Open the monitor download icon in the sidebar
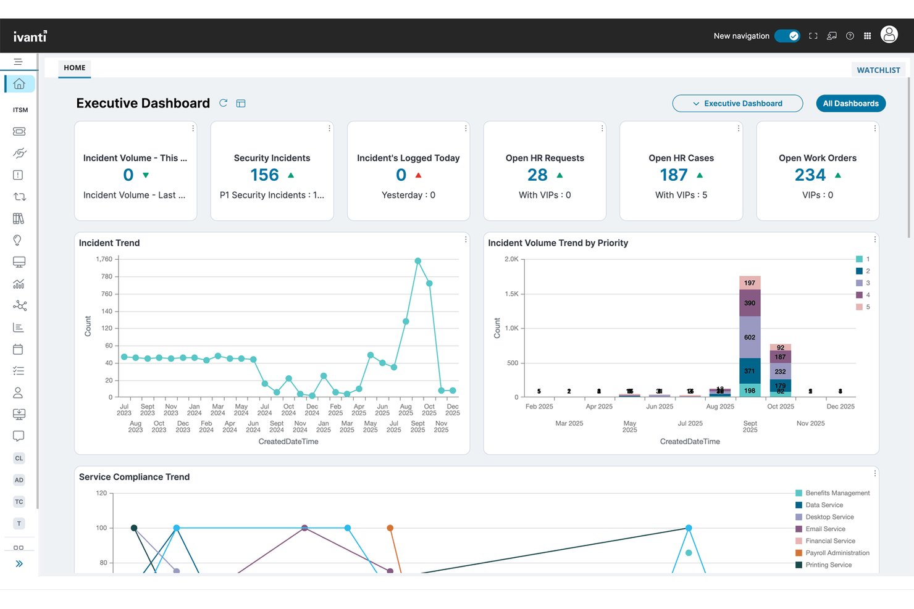 click(19, 414)
